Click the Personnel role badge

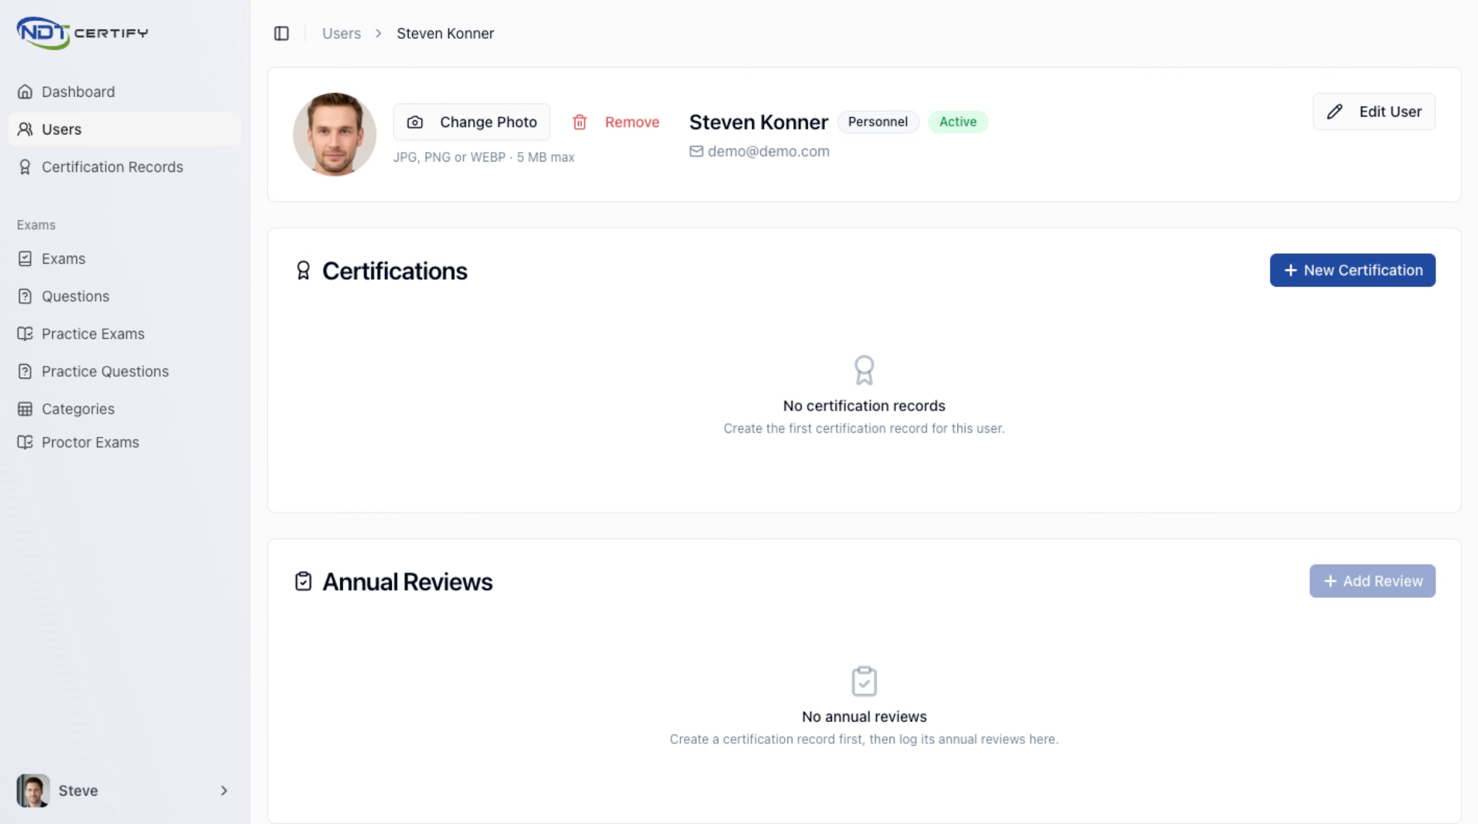pos(877,122)
